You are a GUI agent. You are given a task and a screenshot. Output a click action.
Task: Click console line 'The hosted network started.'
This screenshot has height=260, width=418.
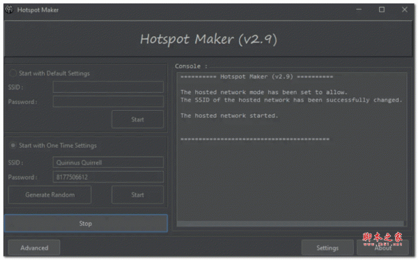click(229, 116)
